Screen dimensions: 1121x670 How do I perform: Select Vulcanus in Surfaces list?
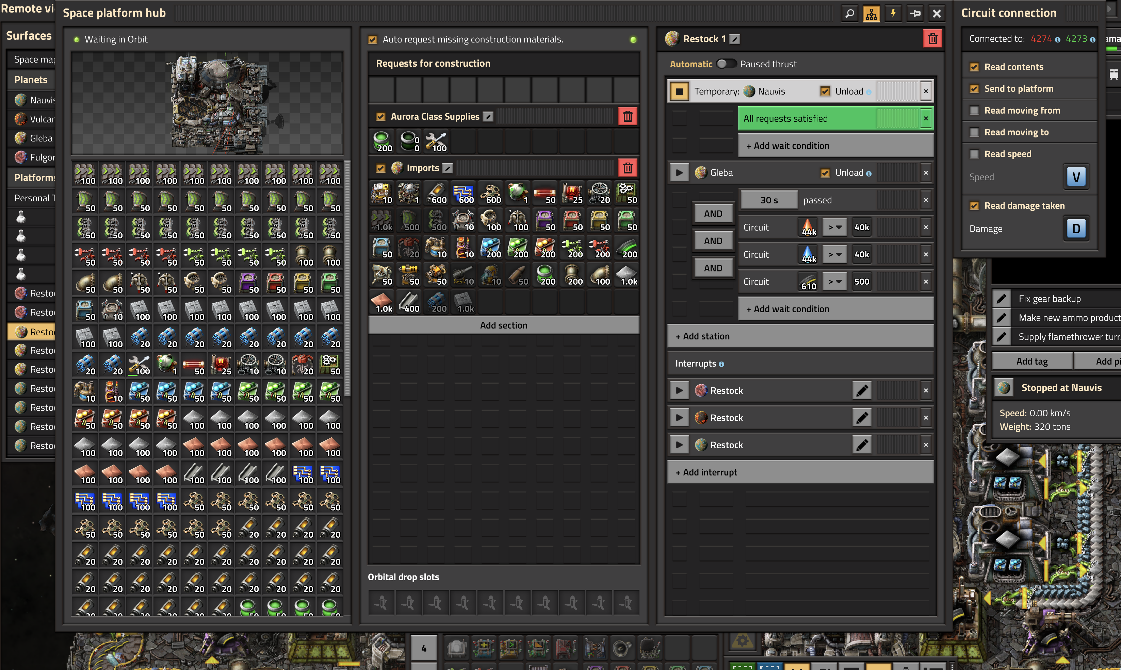[x=32, y=119]
